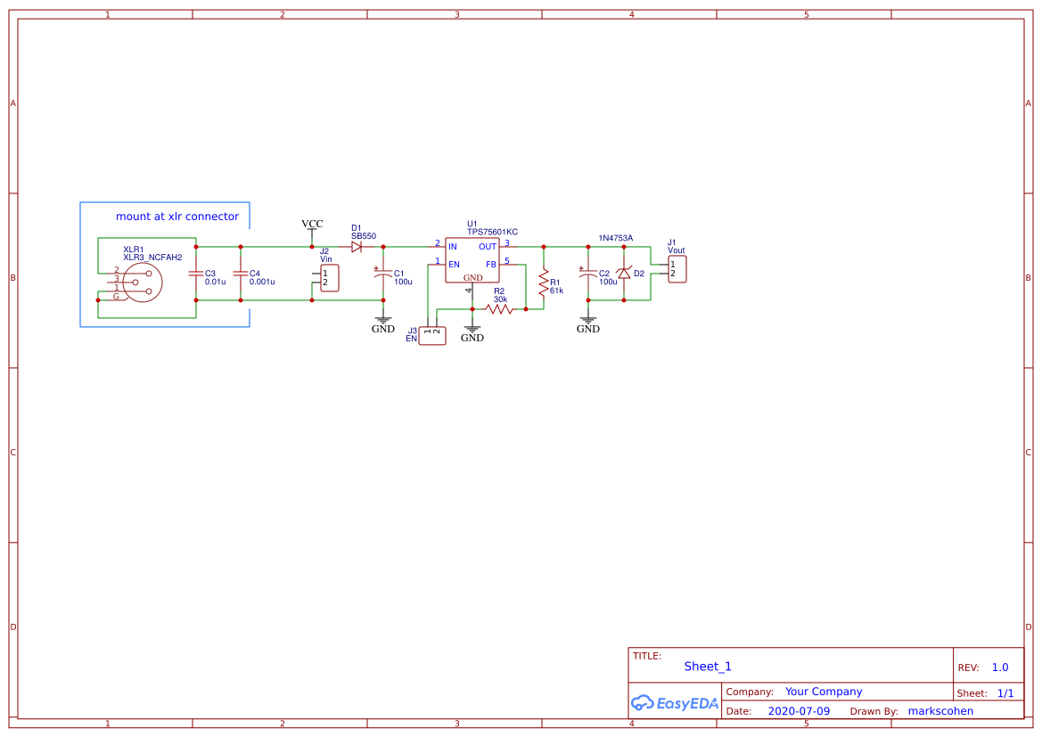Click the OUT pin label on U1

click(488, 247)
